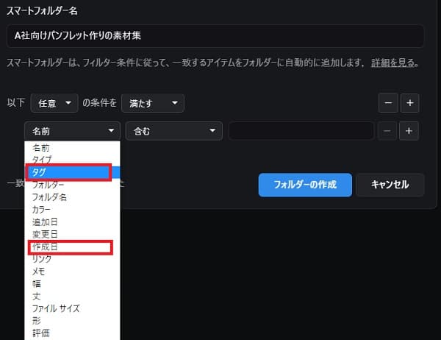Focus the empty filter value input box
The width and height of the screenshot is (441, 340).
point(301,131)
